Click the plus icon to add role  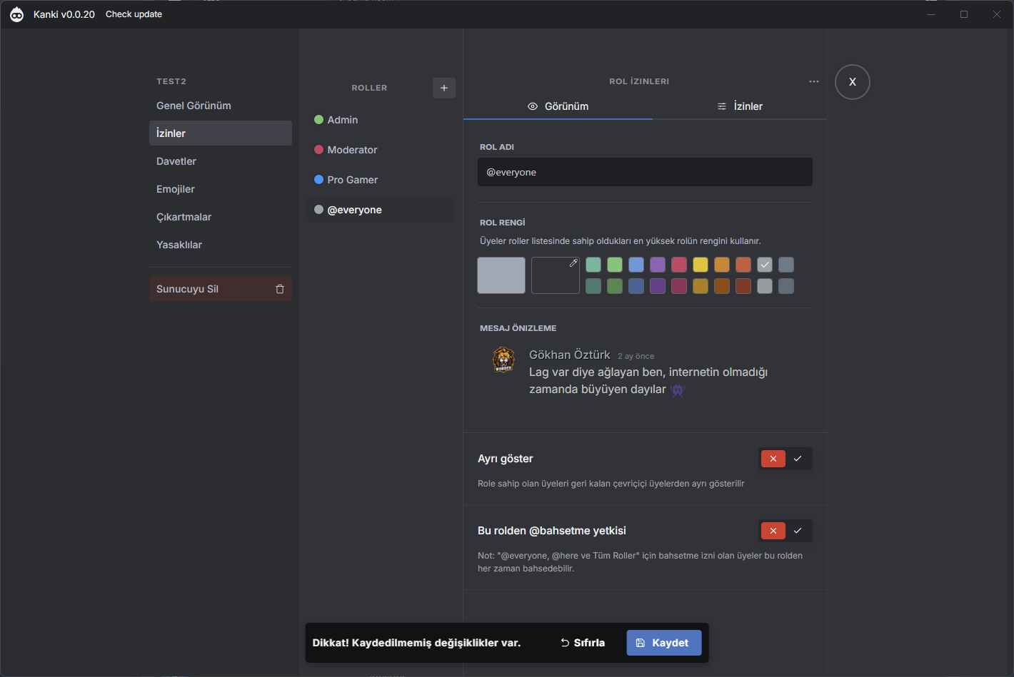click(444, 88)
